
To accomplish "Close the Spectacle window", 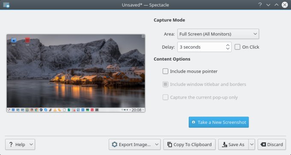I will (285, 5).
